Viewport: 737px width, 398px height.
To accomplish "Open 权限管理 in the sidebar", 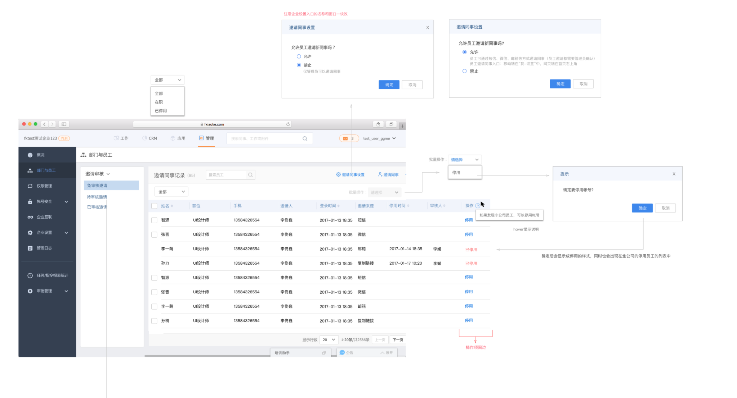I will 47,186.
